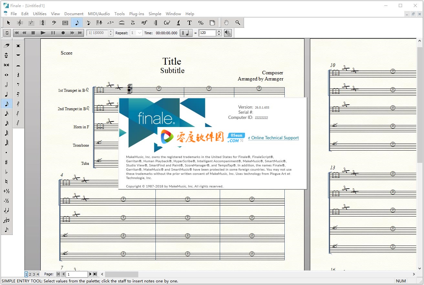
Task: Decrease the measure counter with down arrow
Action: [x=111, y=35]
